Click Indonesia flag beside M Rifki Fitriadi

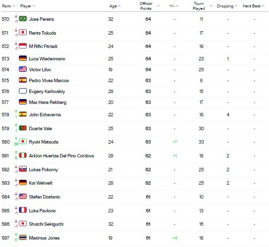coord(23,46)
